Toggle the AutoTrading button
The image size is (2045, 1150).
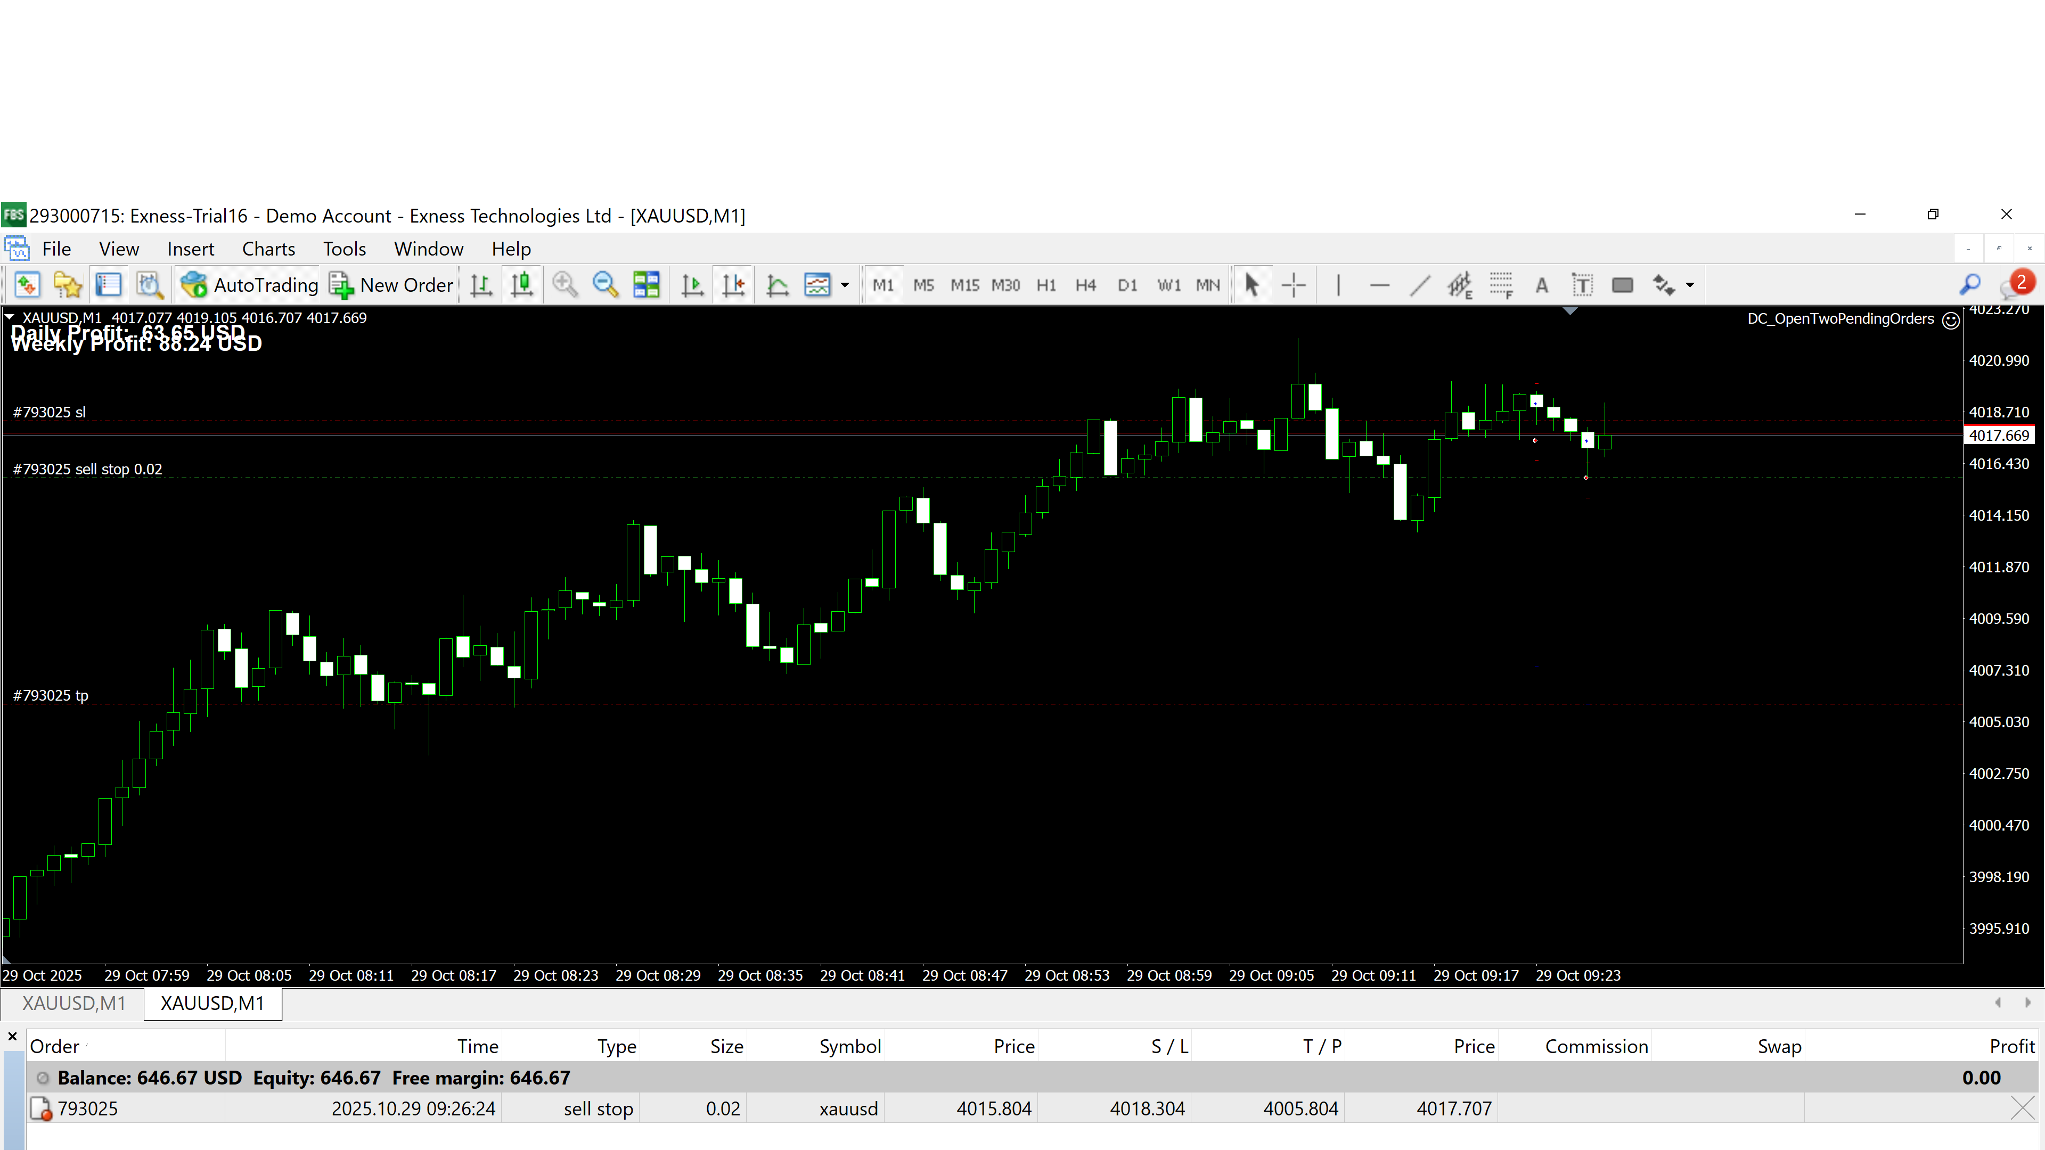(x=249, y=285)
